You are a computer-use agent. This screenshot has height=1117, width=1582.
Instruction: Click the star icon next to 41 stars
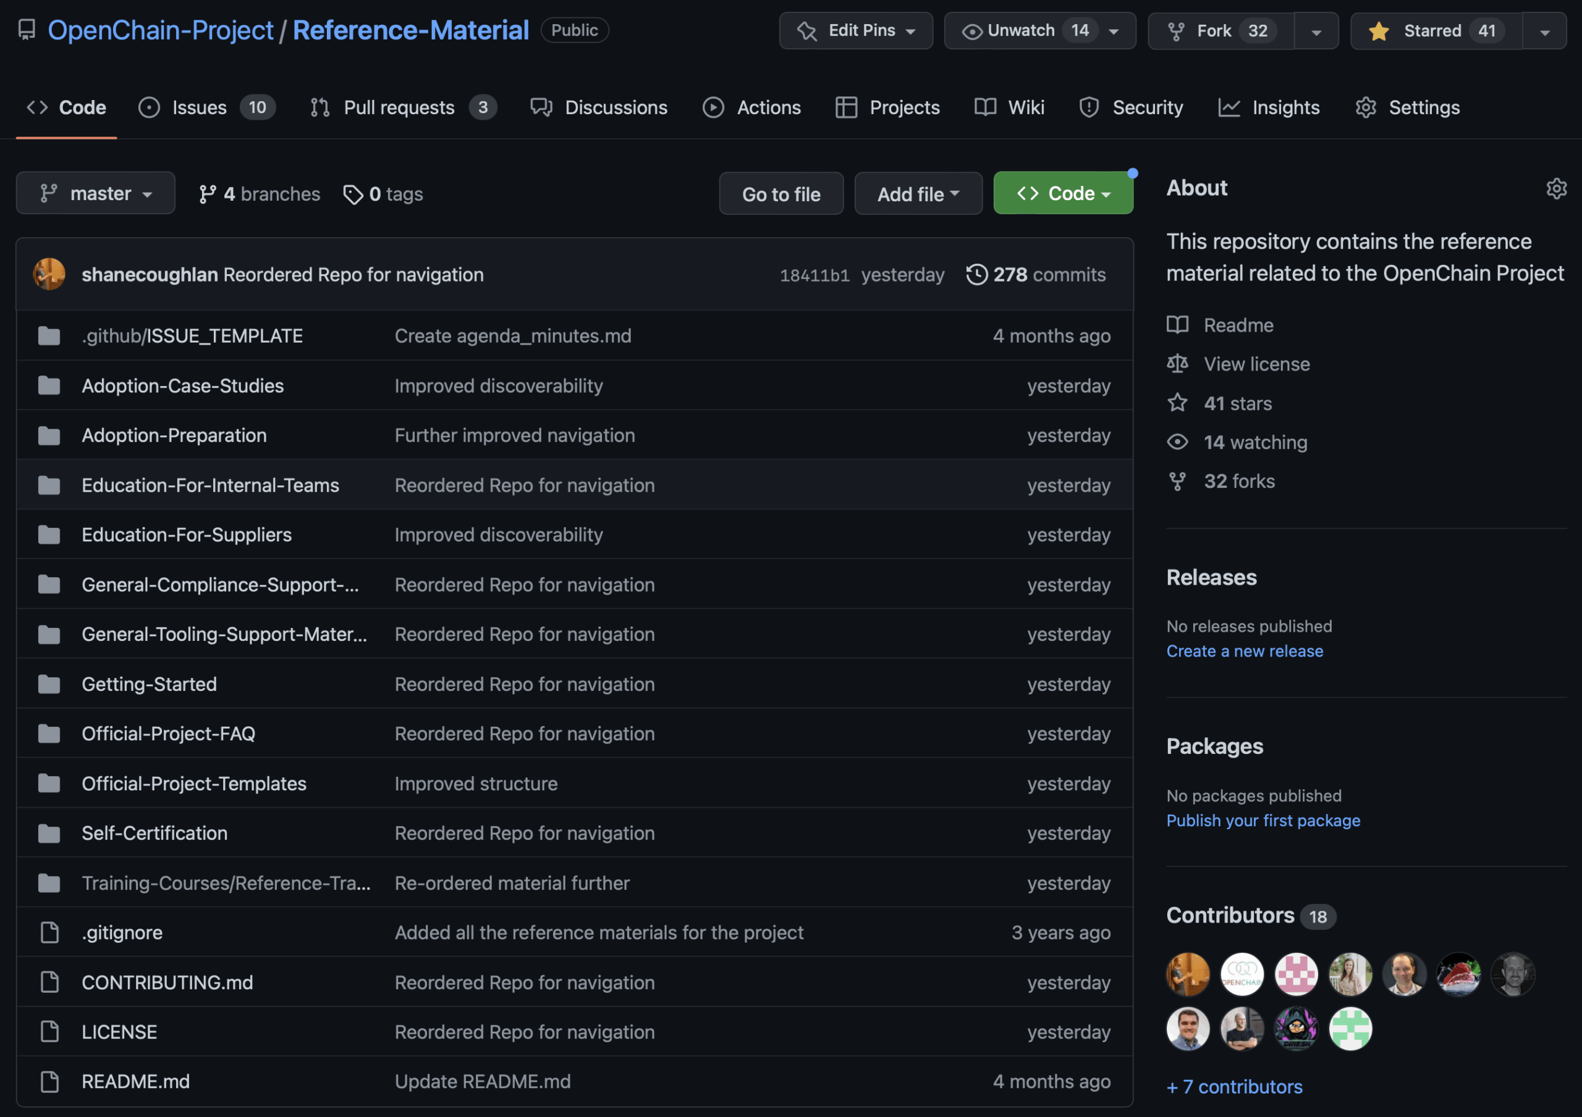tap(1178, 403)
